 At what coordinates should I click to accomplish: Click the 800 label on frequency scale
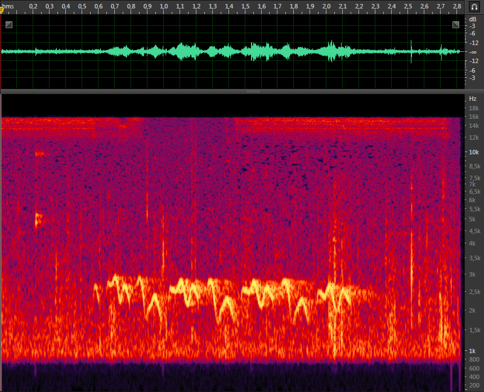[474, 359]
